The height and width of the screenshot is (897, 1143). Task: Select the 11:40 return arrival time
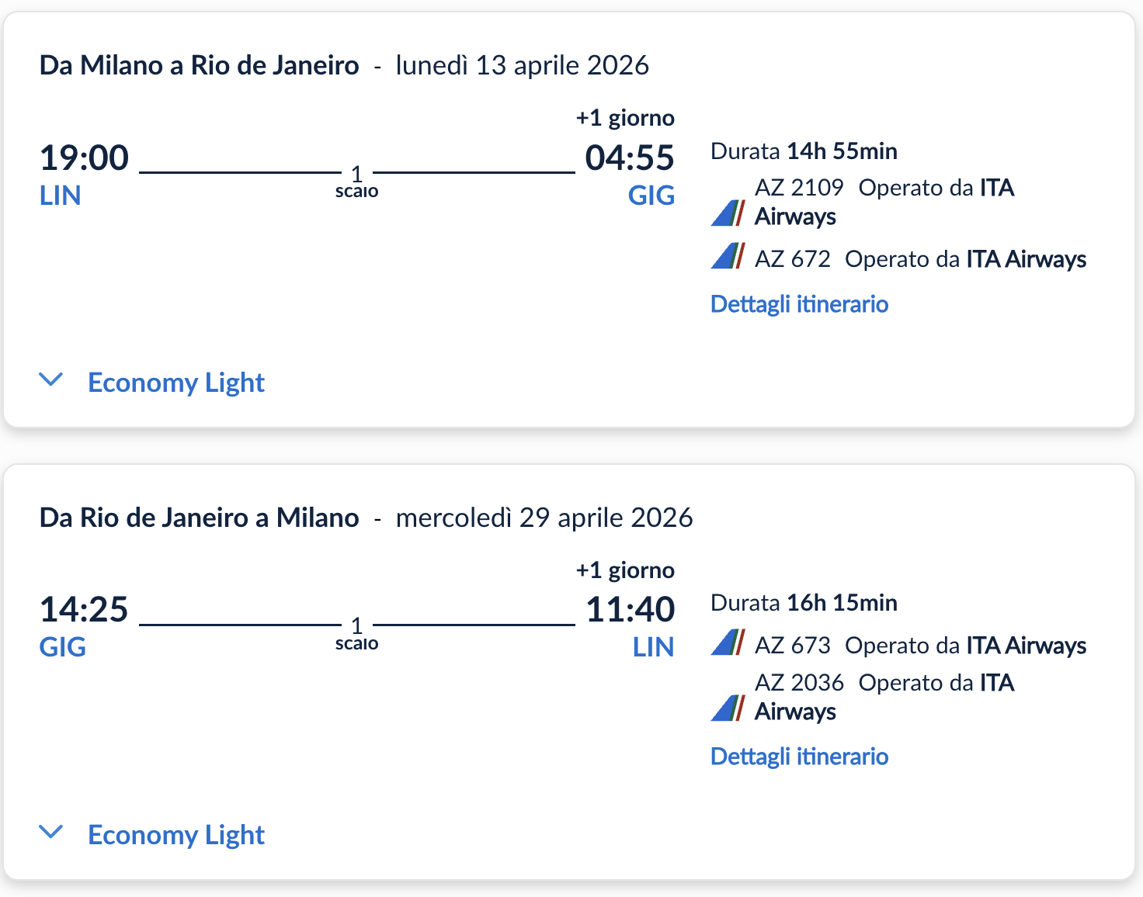pyautogui.click(x=631, y=610)
